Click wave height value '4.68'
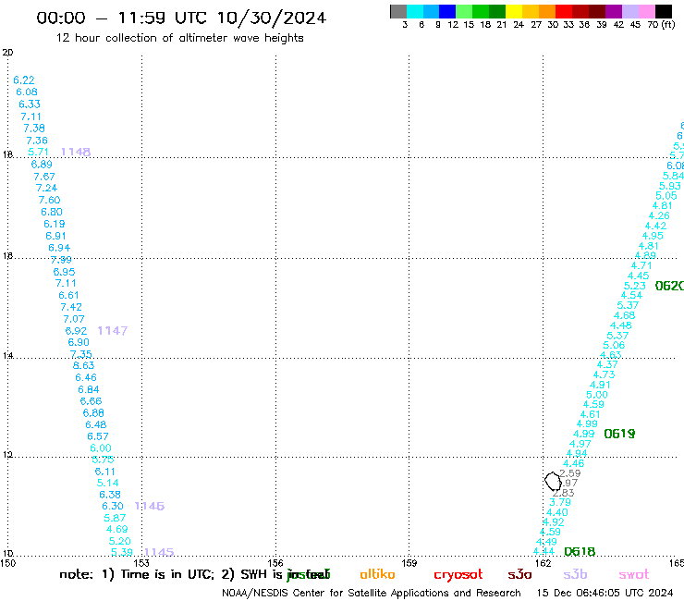This screenshot has height=601, width=684. [x=625, y=315]
